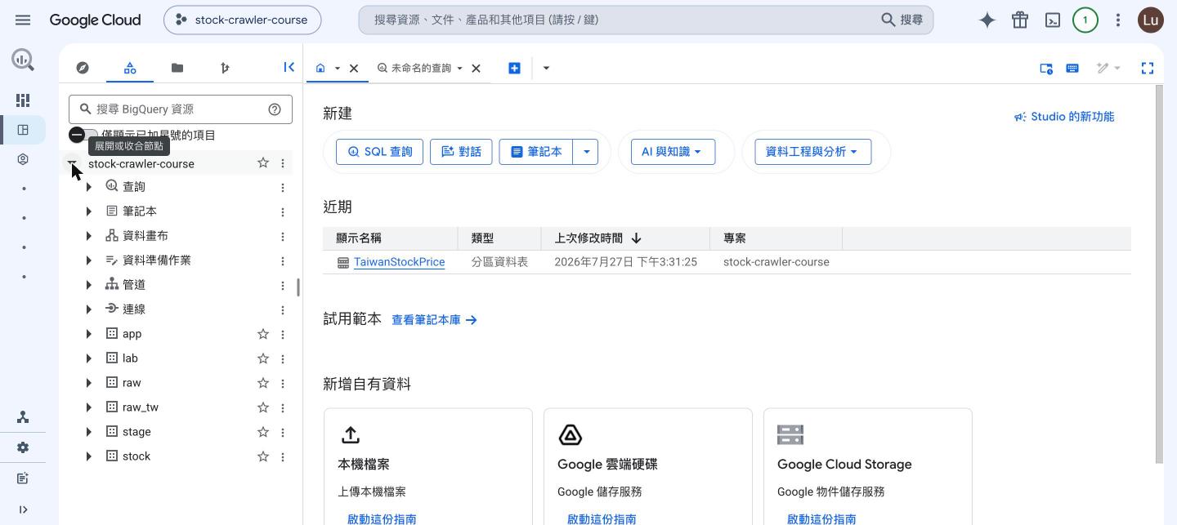Open the folder tab in explorer
The image size is (1177, 525).
point(177,68)
